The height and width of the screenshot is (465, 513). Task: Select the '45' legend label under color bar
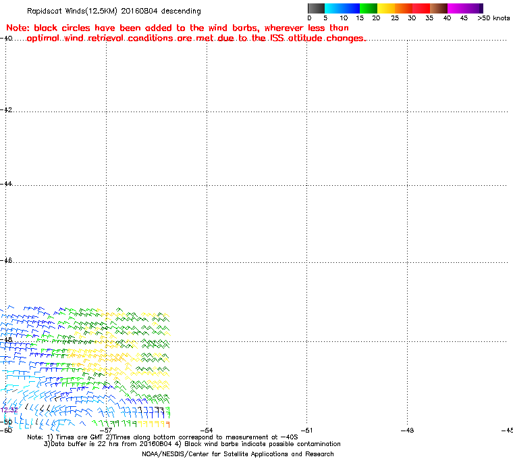pyautogui.click(x=464, y=18)
